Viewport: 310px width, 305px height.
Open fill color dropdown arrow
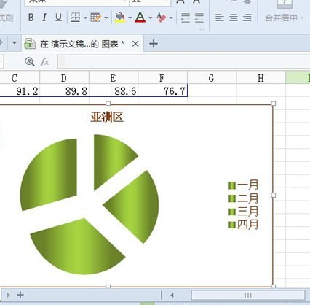pos(130,18)
